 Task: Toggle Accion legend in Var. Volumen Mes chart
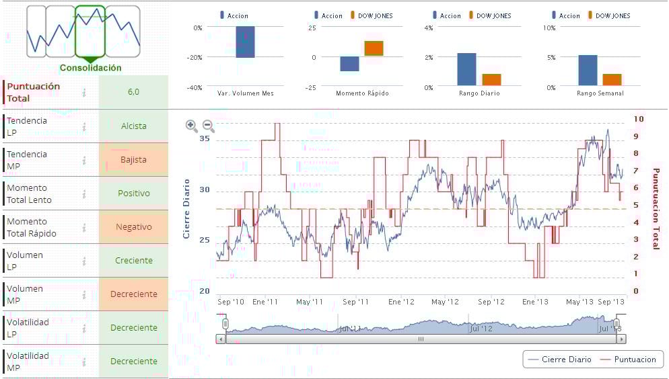(234, 15)
